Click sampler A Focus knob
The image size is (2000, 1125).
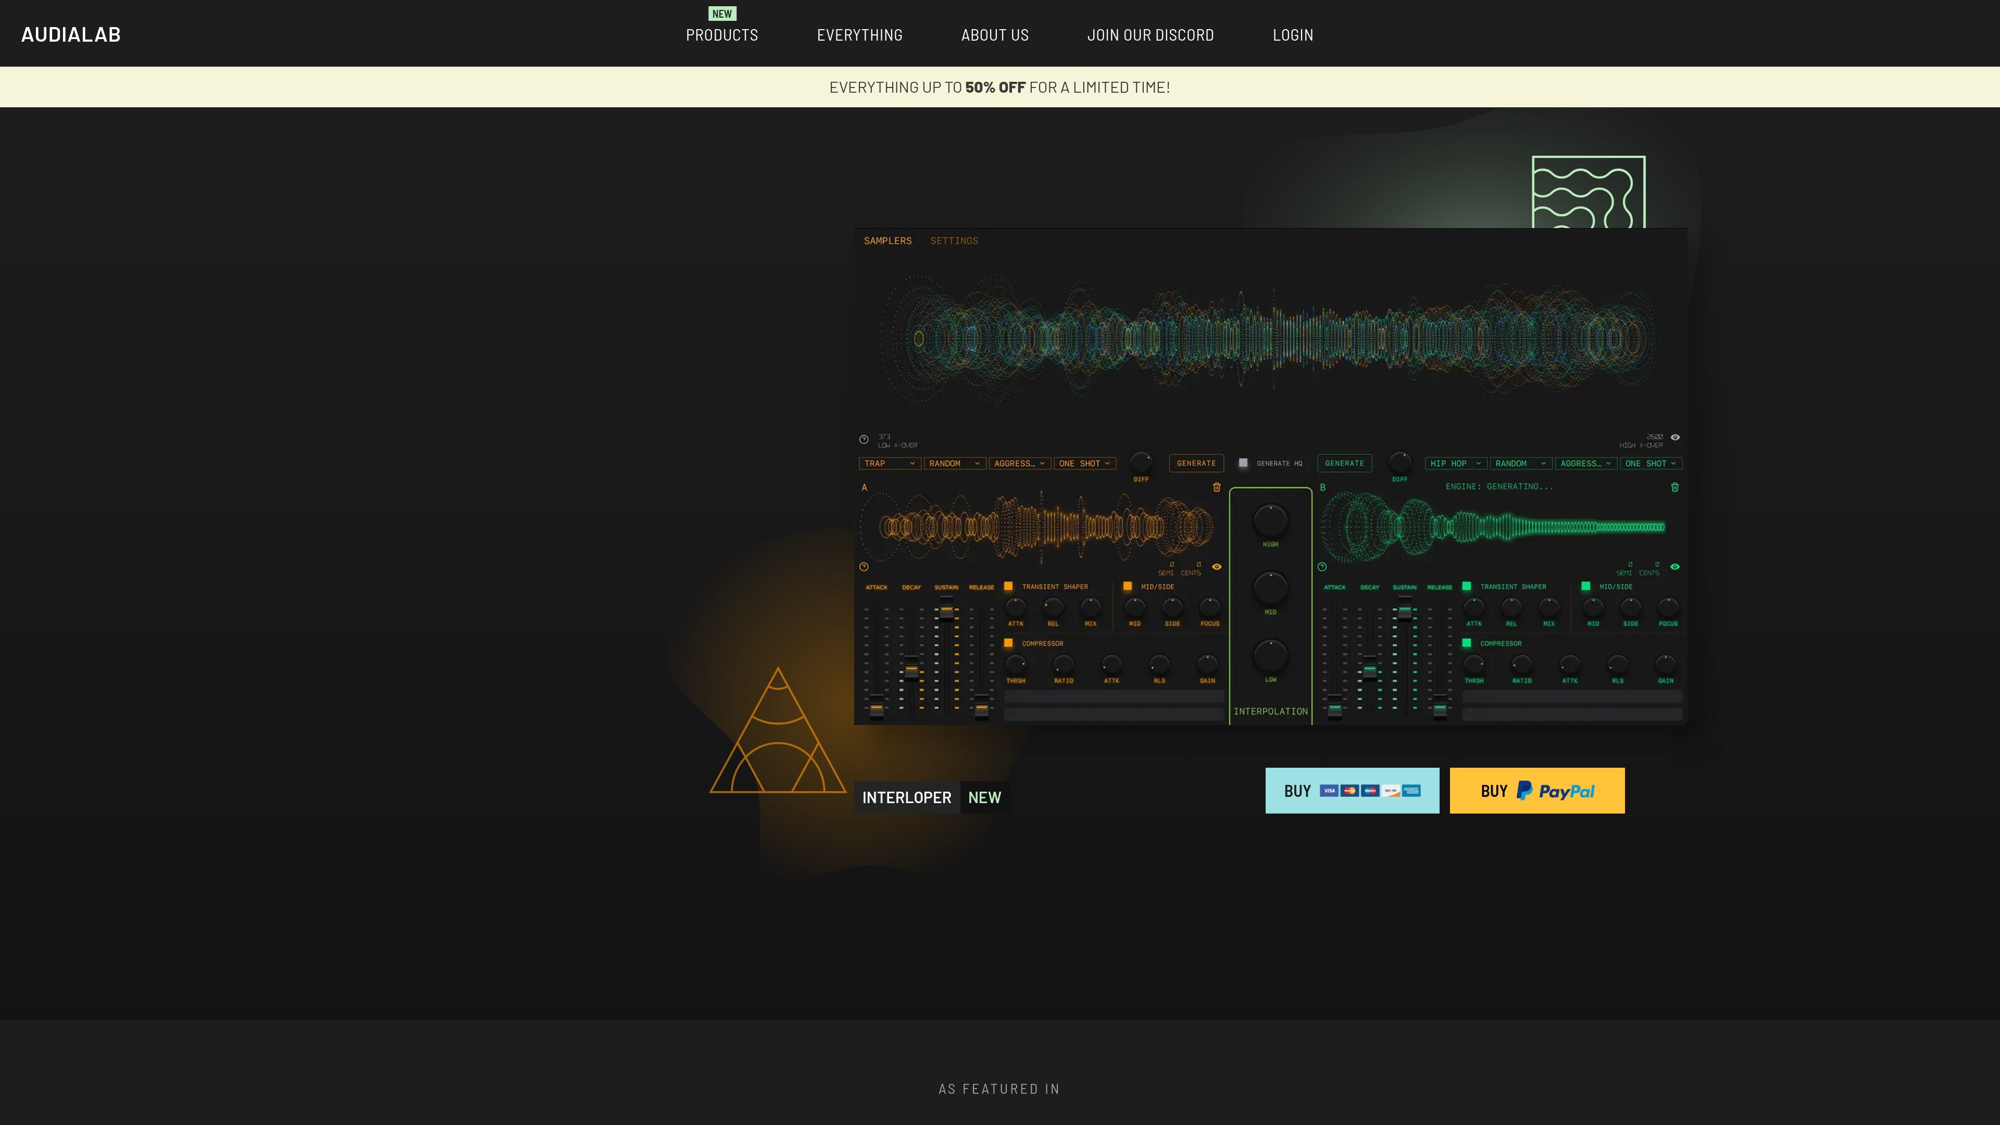pyautogui.click(x=1209, y=606)
